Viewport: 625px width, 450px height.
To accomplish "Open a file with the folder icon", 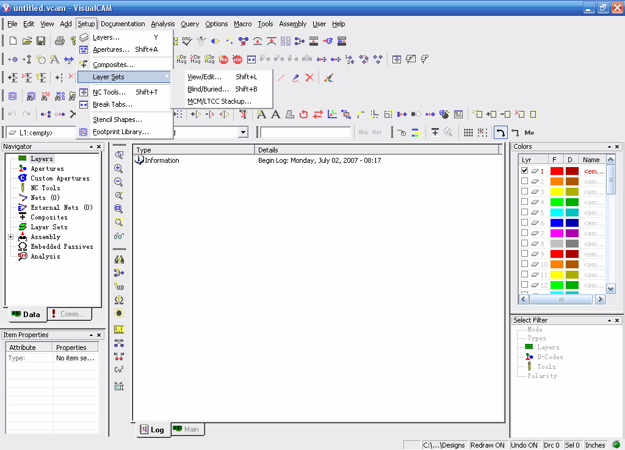I will point(27,41).
